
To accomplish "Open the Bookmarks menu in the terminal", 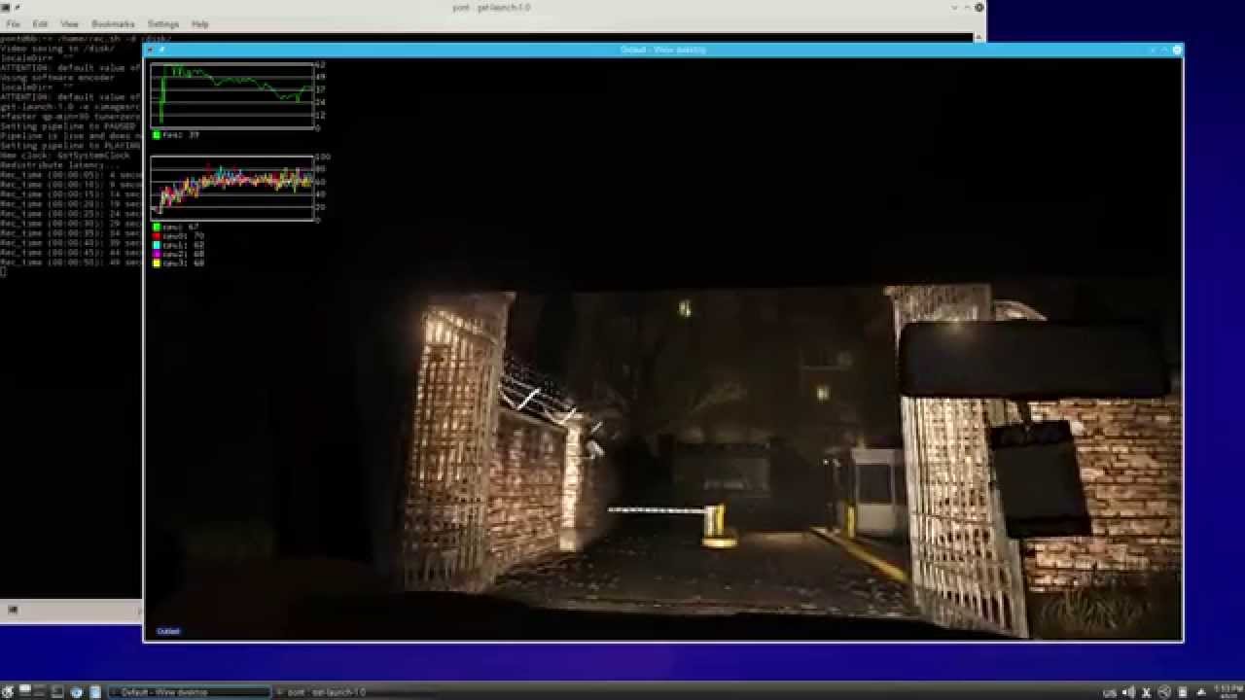I will [113, 23].
